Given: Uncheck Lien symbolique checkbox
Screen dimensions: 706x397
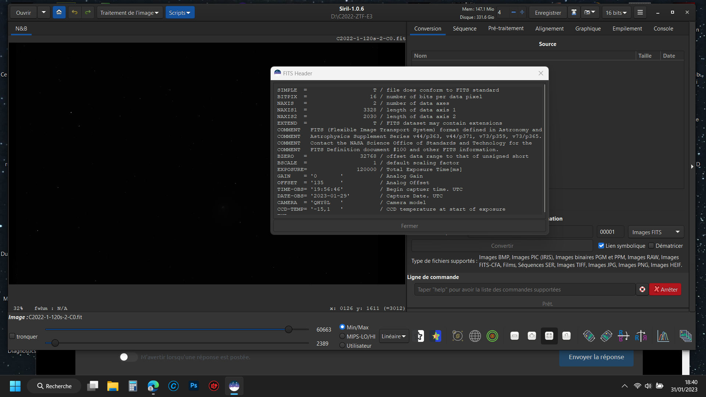Looking at the screenshot, I should [601, 246].
